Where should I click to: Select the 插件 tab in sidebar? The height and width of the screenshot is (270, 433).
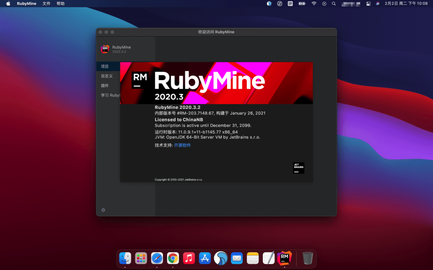(108, 86)
